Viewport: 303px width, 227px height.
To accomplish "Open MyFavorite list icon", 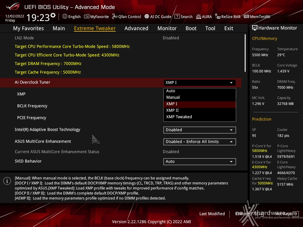I will 87,17.
